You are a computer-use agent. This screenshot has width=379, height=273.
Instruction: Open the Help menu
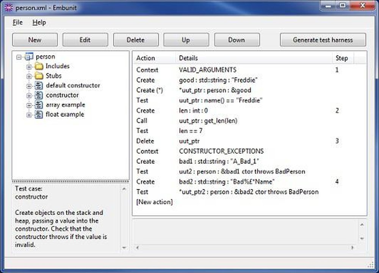point(39,22)
